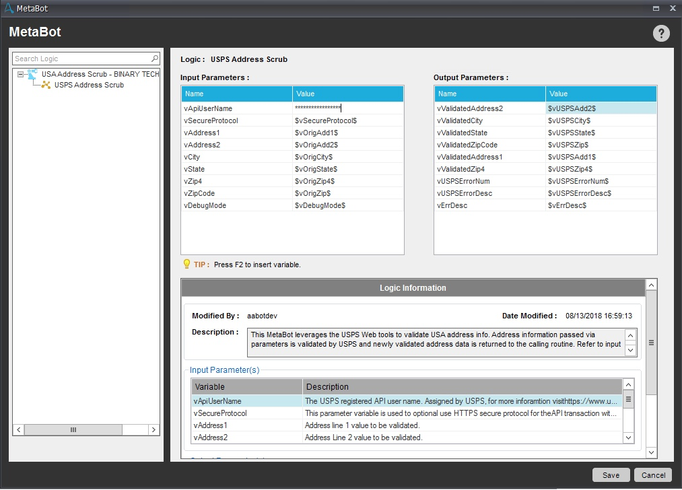Type in the Search Logic field

(x=81, y=59)
